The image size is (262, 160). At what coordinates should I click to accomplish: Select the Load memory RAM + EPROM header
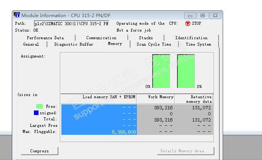(99, 99)
